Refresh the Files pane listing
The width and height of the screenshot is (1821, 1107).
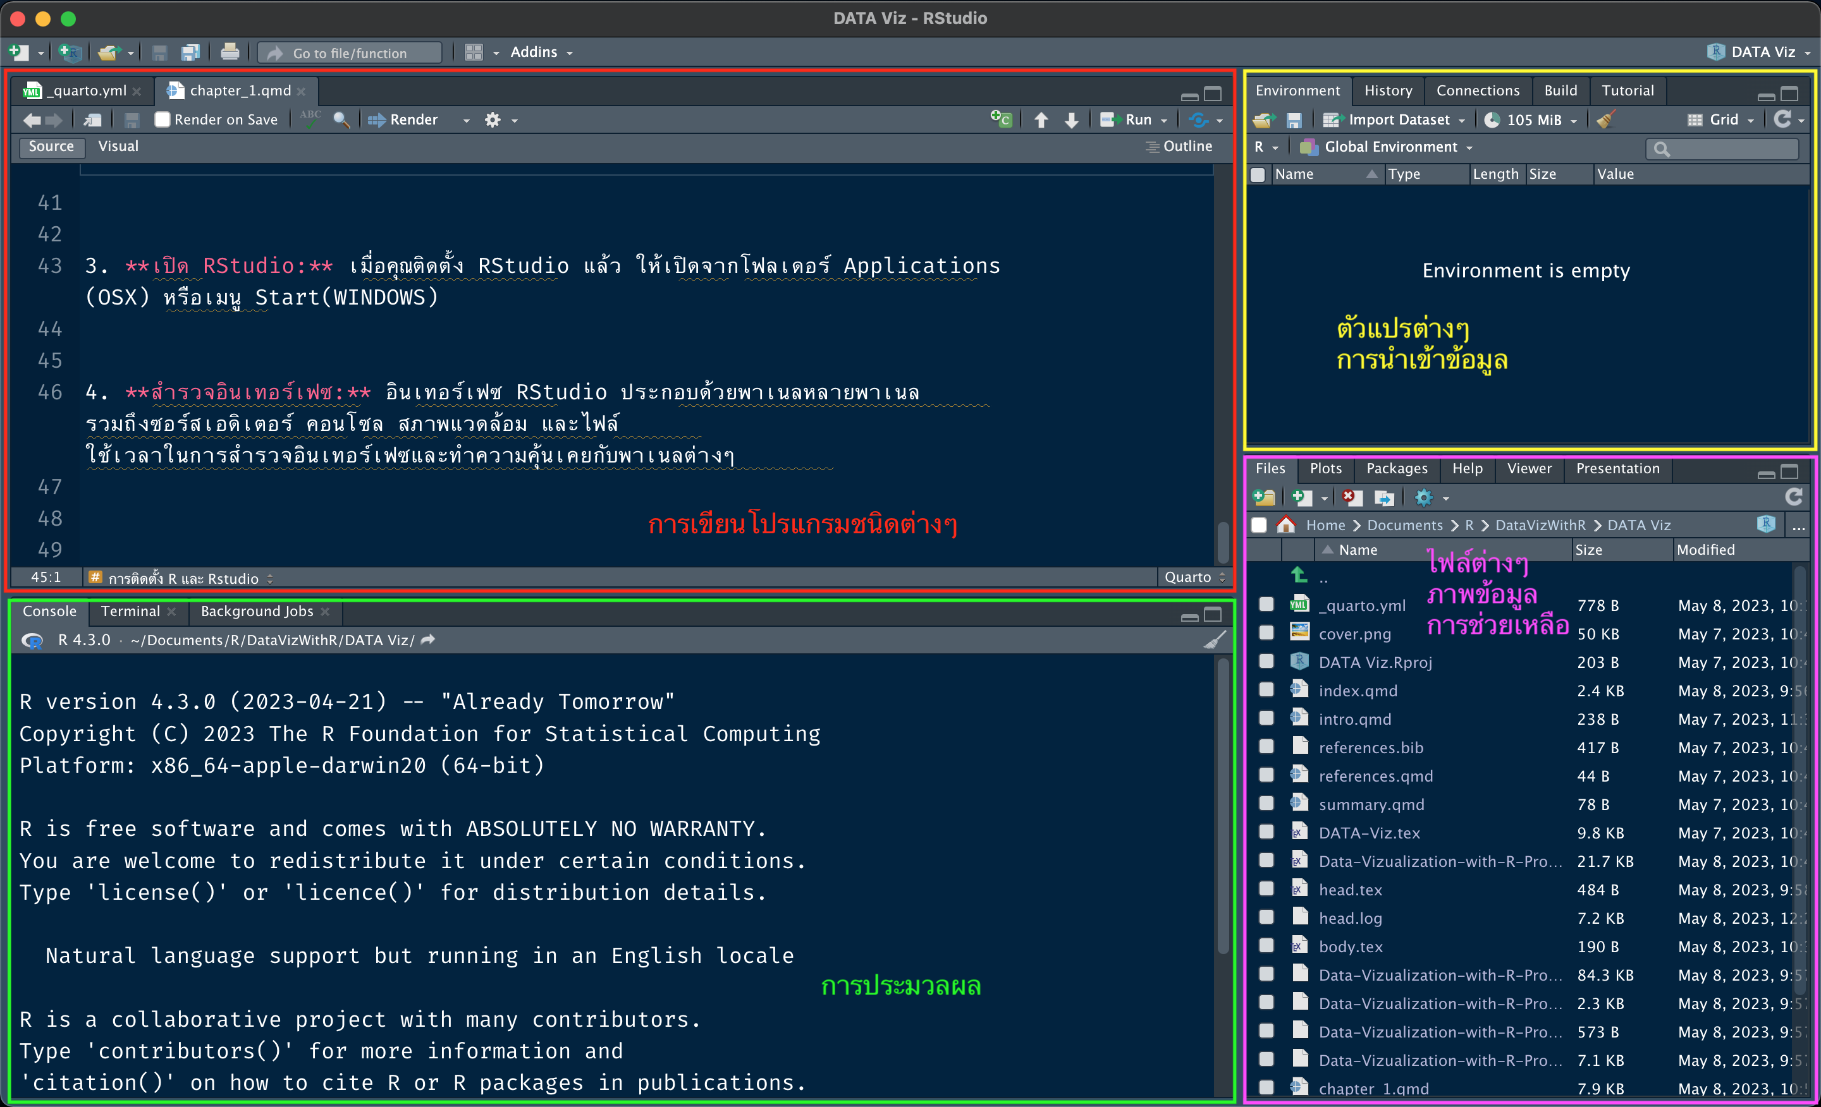[1794, 497]
